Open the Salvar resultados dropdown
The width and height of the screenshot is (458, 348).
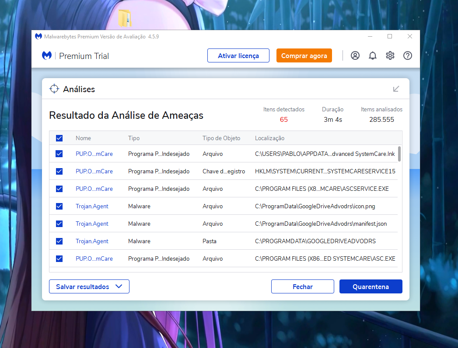pos(89,286)
